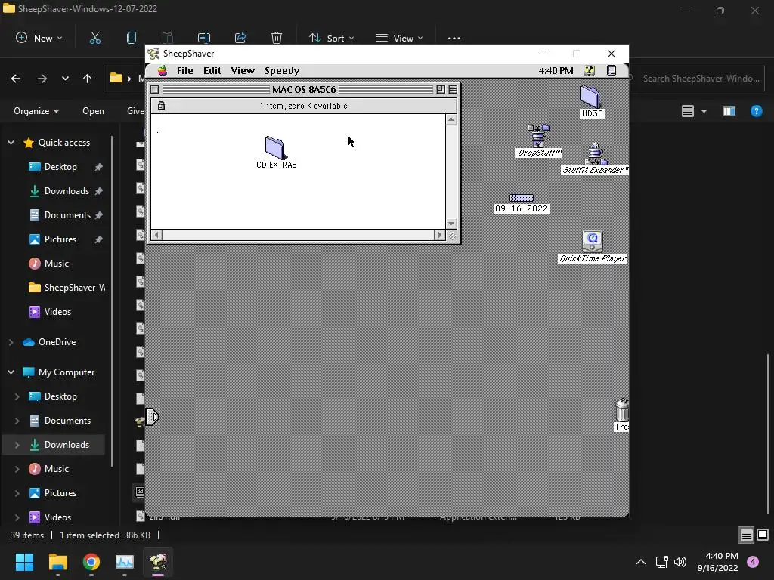Select the QuickTime Player icon

click(x=593, y=242)
